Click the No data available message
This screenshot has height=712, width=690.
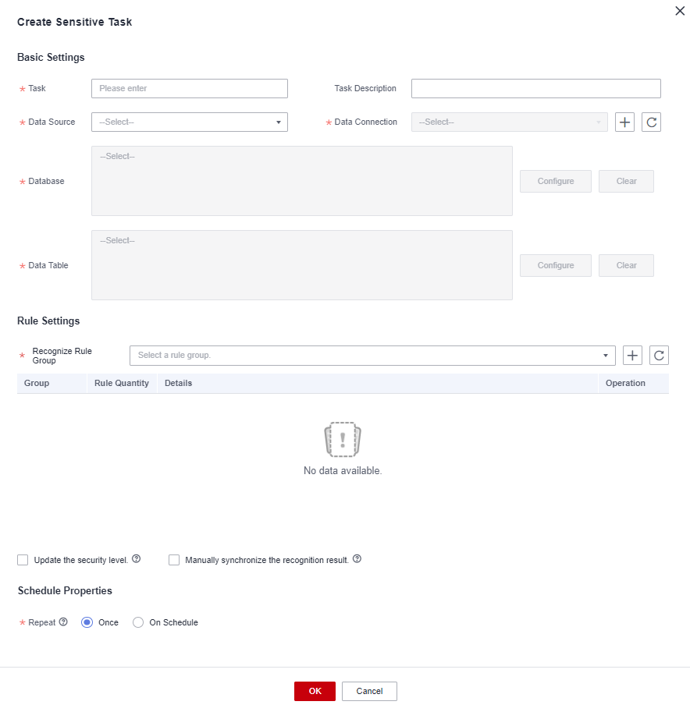coord(343,470)
